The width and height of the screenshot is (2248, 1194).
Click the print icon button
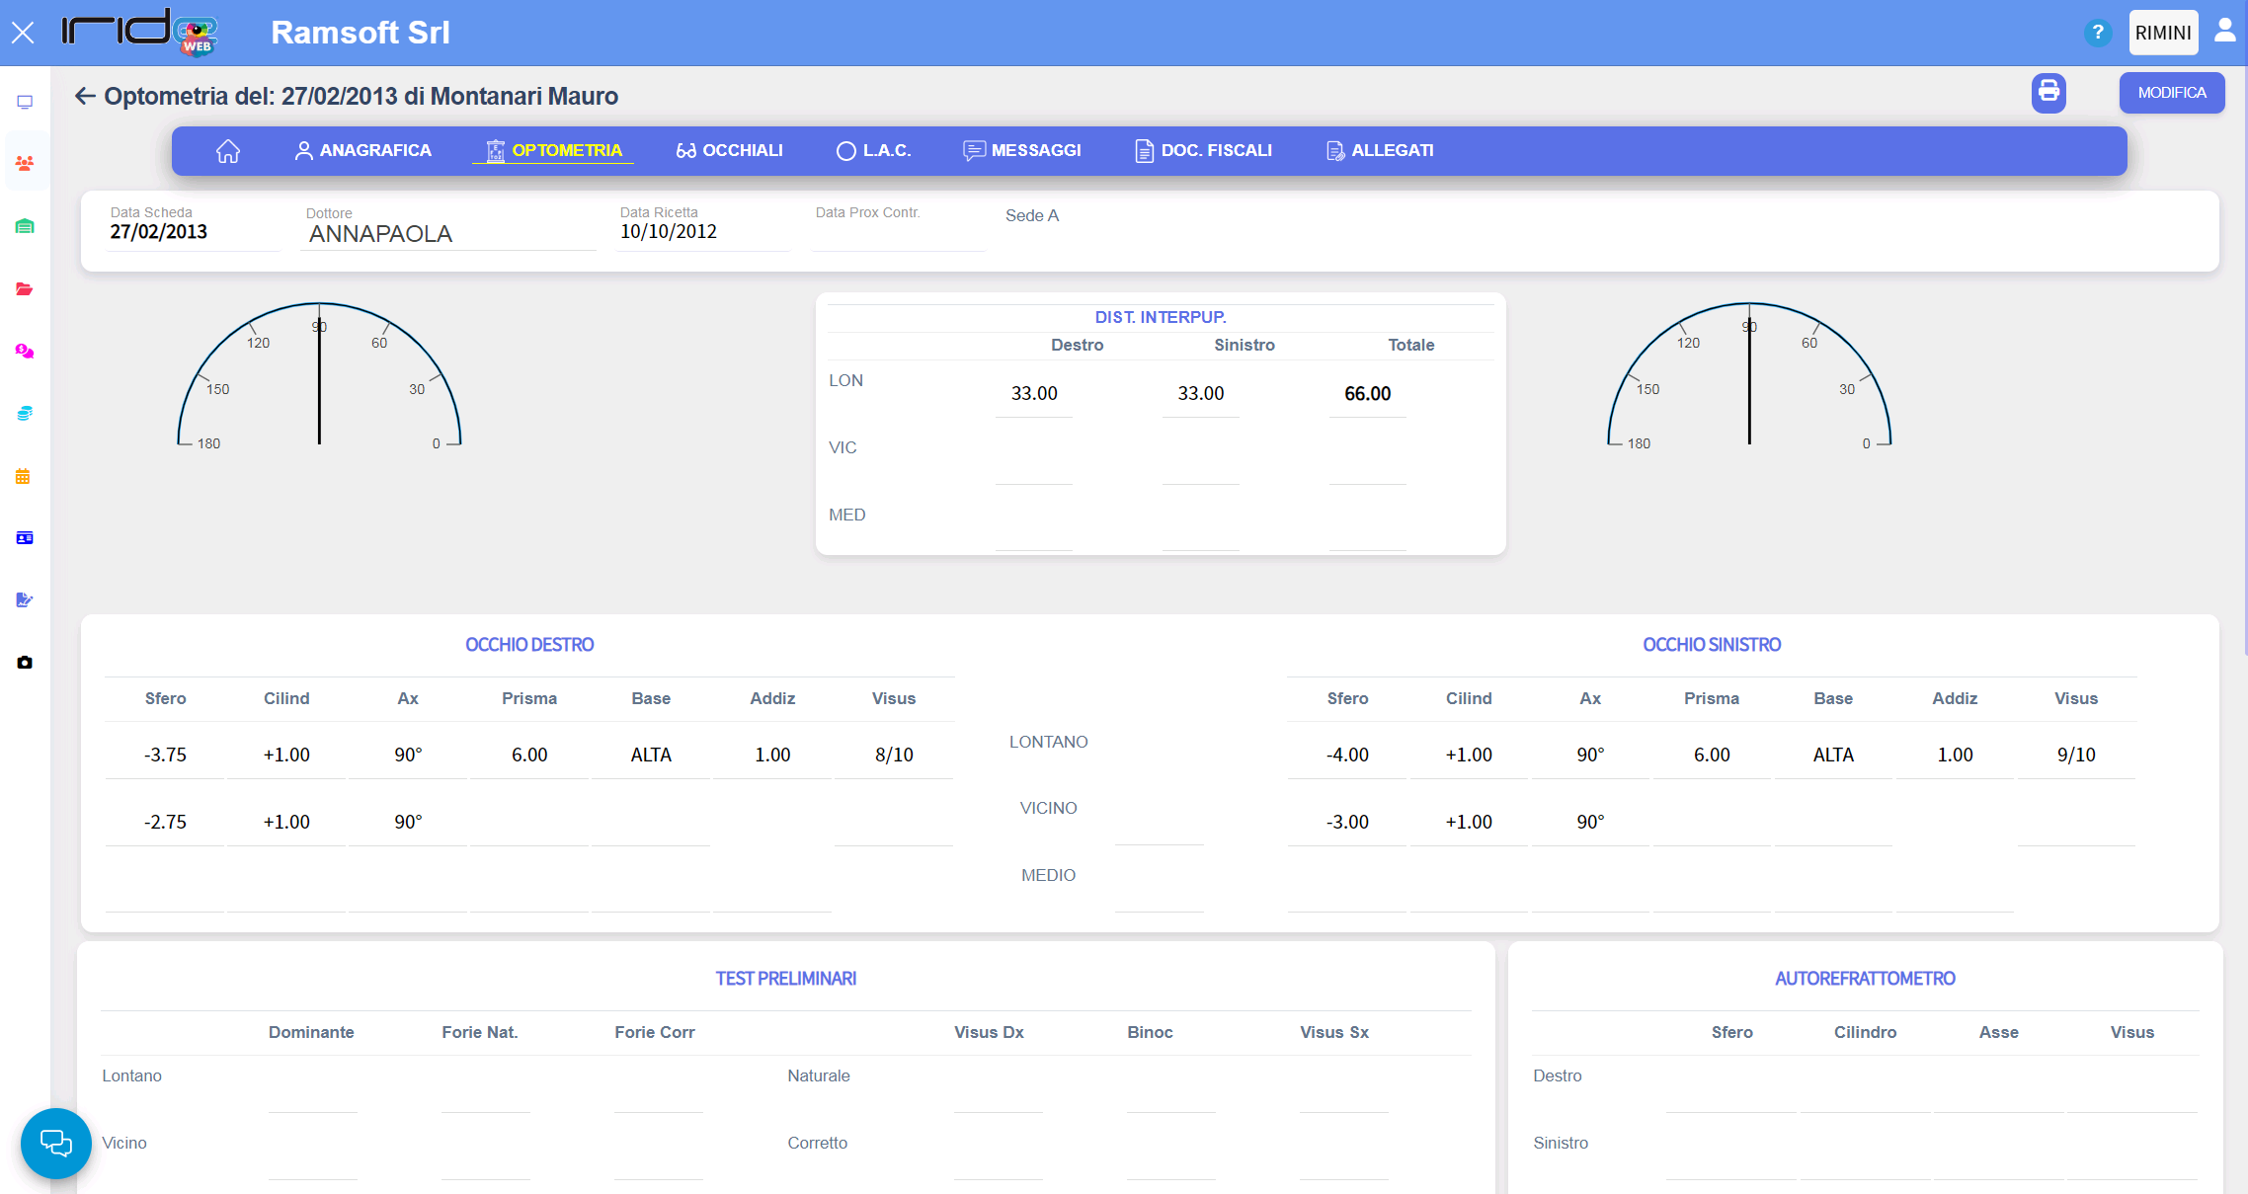[x=2048, y=93]
